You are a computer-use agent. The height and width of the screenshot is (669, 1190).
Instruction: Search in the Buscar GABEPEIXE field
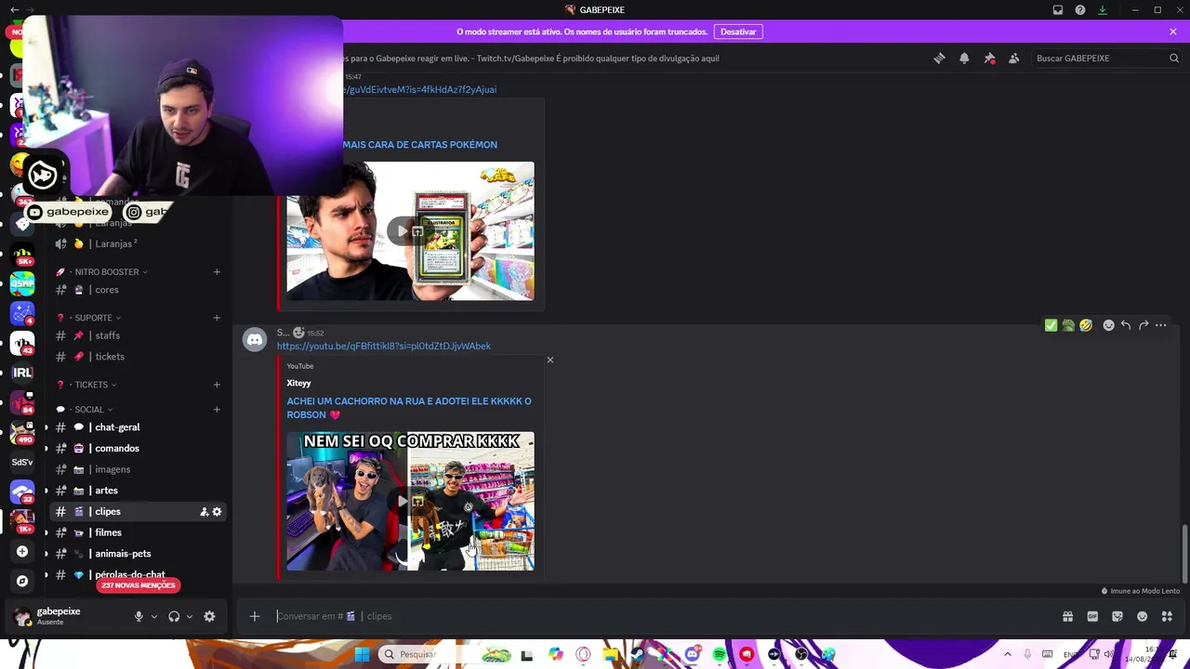1106,59
